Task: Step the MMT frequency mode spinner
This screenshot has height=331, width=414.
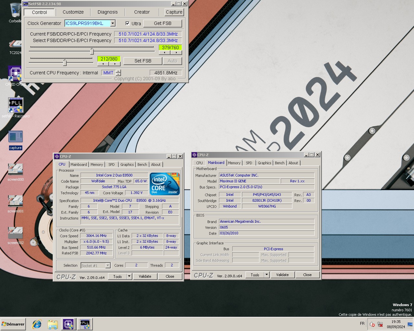Action: 118,73
